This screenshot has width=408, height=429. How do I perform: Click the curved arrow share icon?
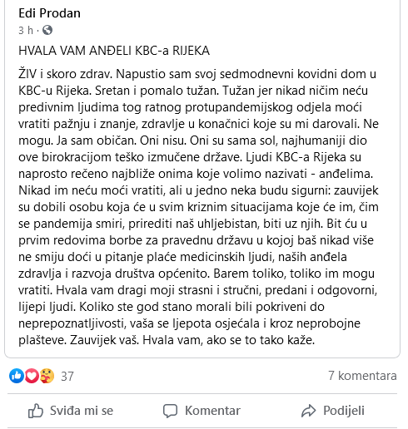[309, 411]
